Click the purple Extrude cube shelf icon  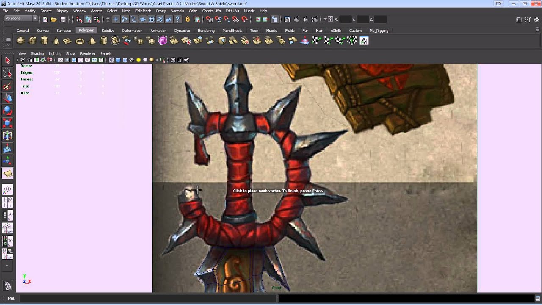(163, 41)
